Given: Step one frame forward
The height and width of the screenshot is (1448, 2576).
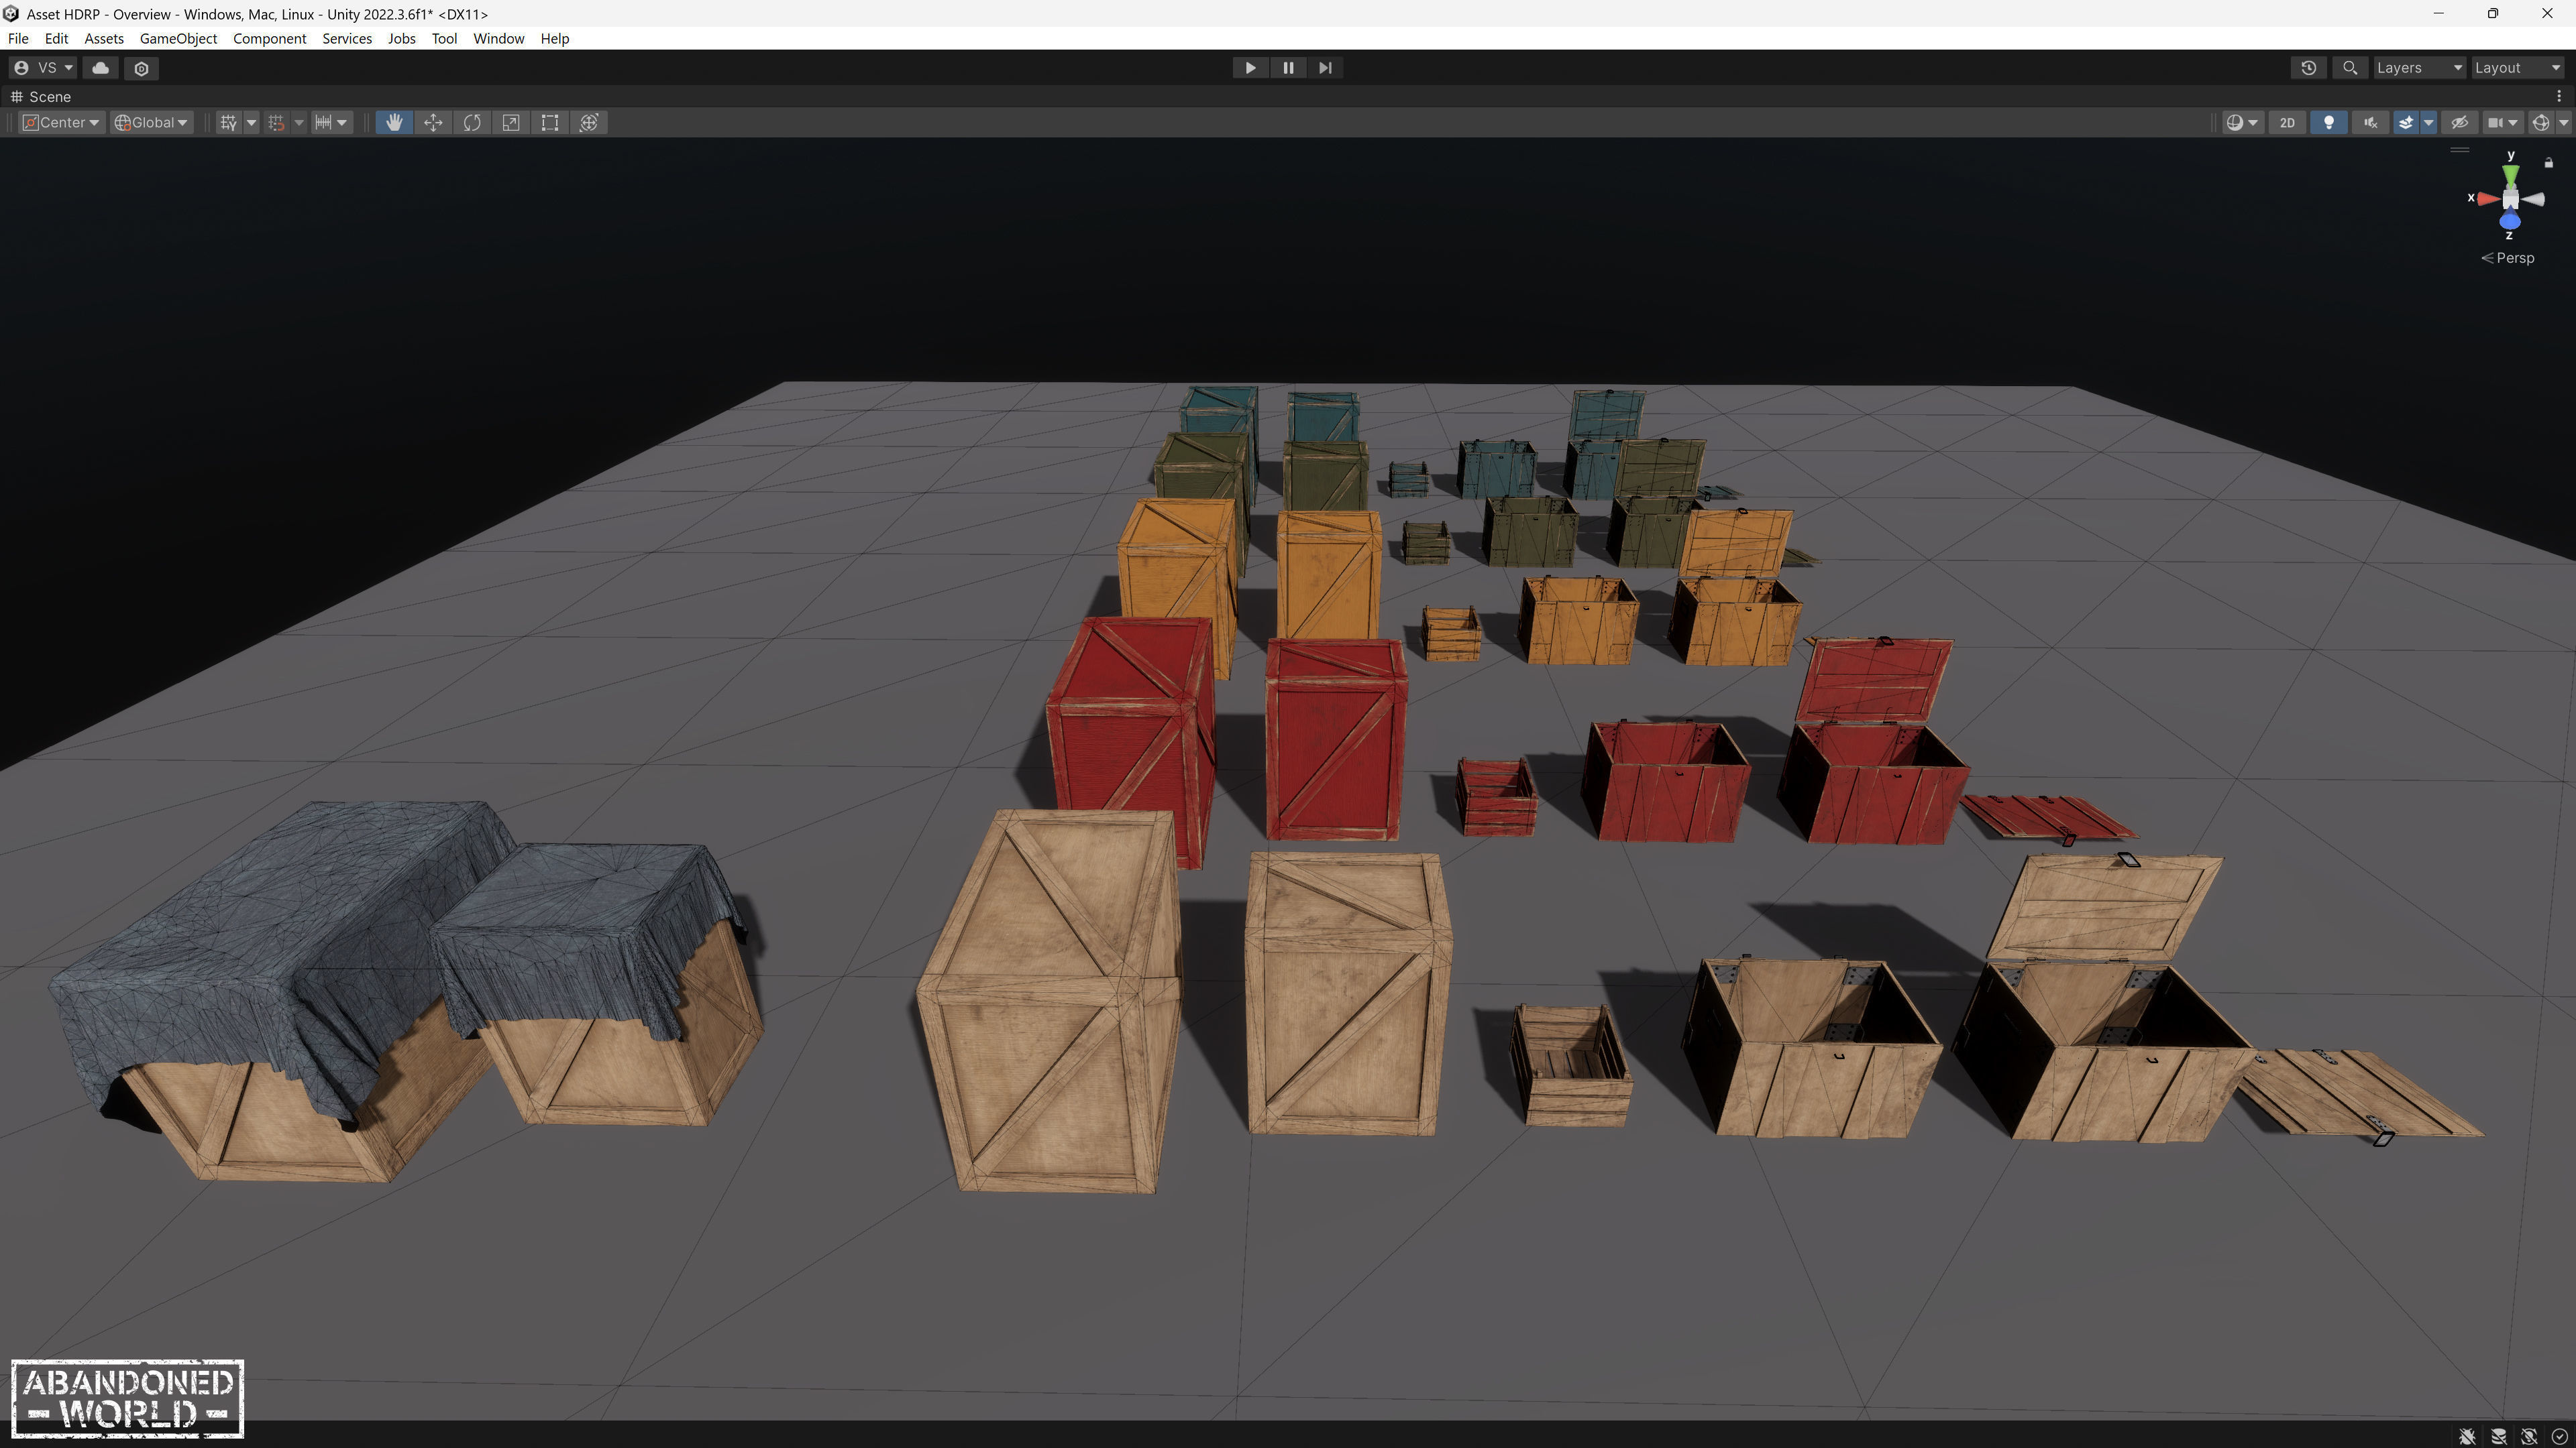Looking at the screenshot, I should pyautogui.click(x=1325, y=68).
